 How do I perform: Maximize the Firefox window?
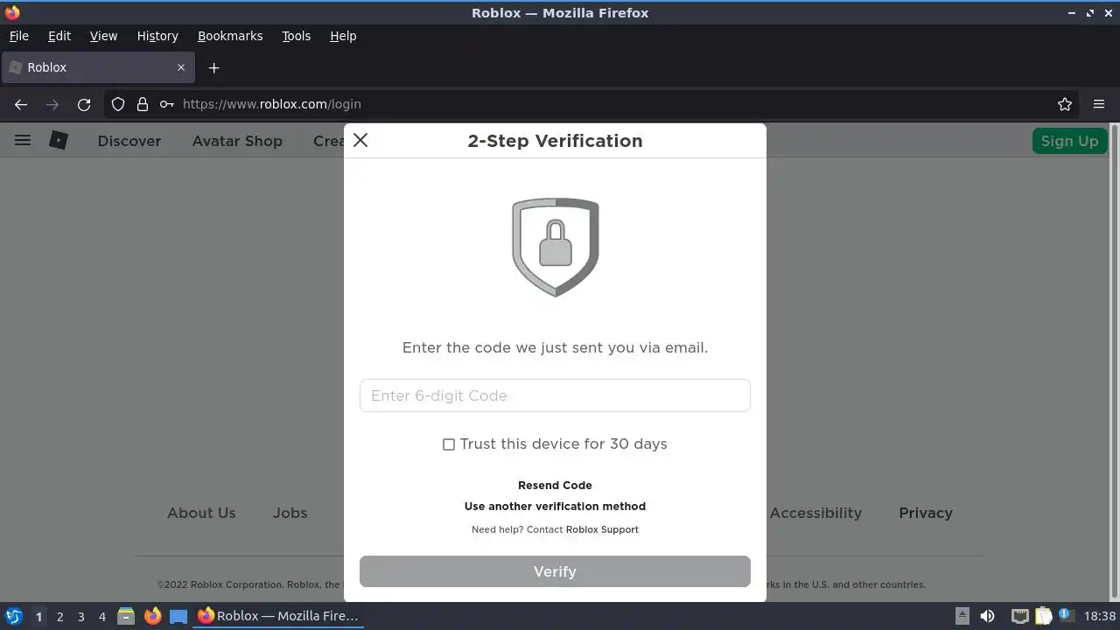tap(1090, 13)
